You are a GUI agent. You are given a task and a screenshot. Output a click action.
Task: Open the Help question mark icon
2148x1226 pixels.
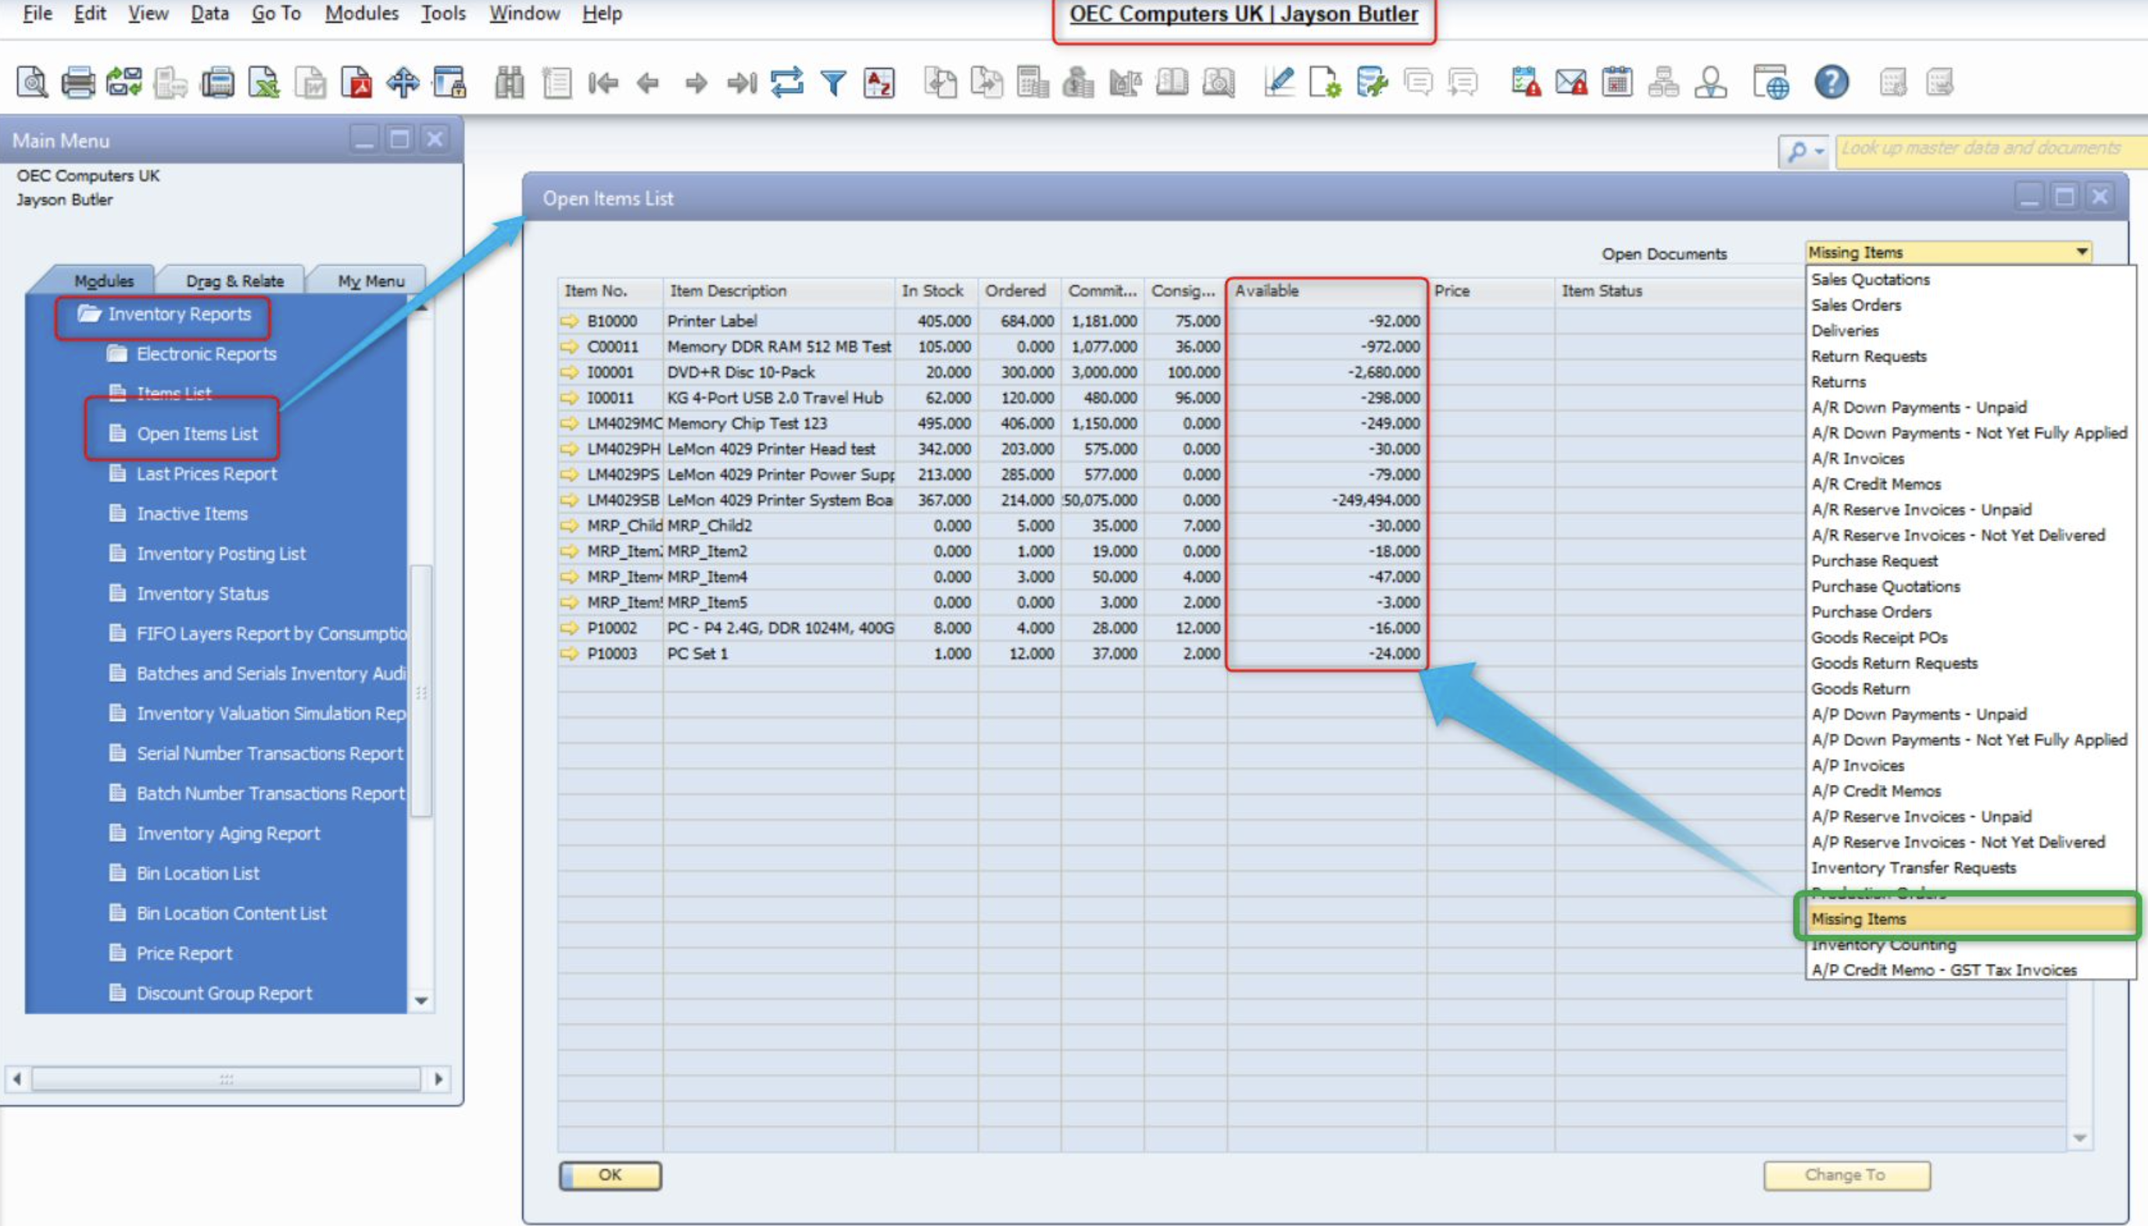point(1831,83)
